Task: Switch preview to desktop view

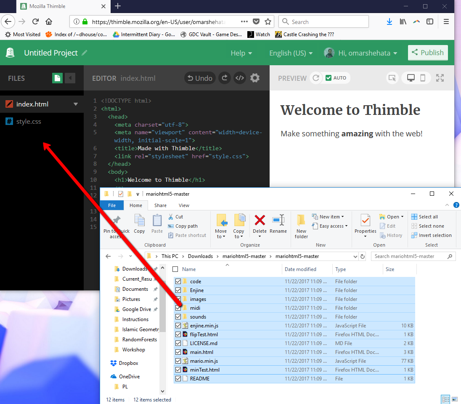Action: (411, 78)
